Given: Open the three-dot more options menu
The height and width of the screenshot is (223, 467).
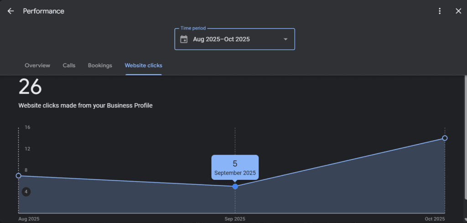Looking at the screenshot, I should tap(440, 11).
